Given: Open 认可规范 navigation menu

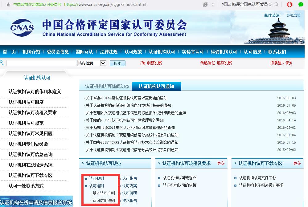Looking at the screenshot, I should pos(133,52).
